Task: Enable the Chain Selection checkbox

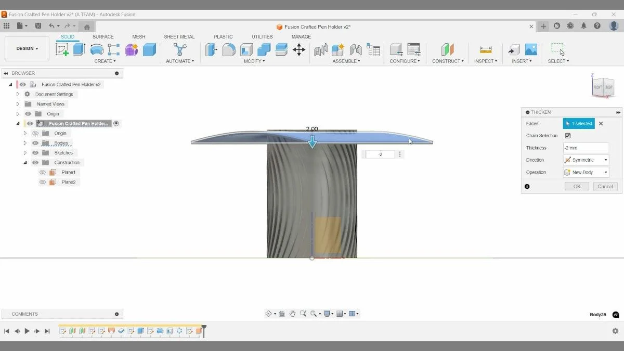Action: [568, 135]
